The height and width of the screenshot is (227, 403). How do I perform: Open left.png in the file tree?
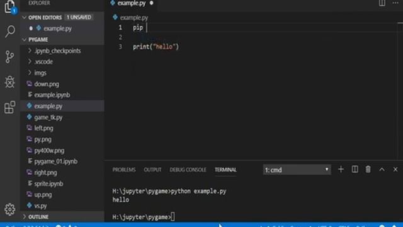click(x=43, y=128)
